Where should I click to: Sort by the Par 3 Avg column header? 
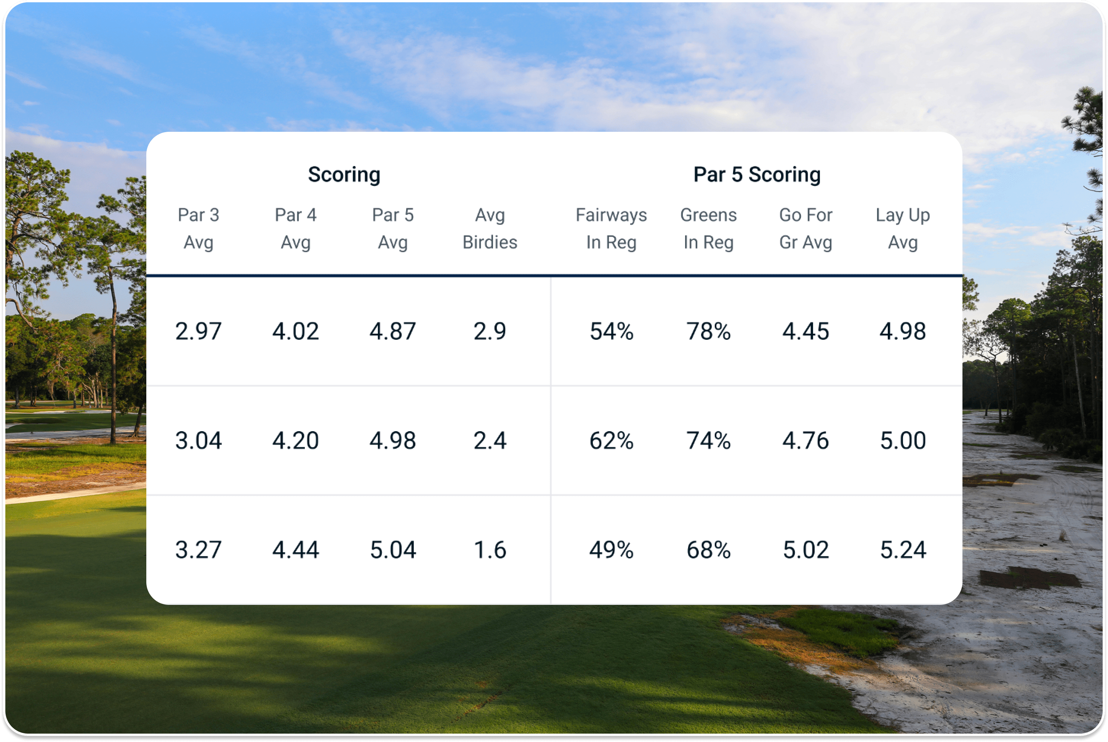198,229
